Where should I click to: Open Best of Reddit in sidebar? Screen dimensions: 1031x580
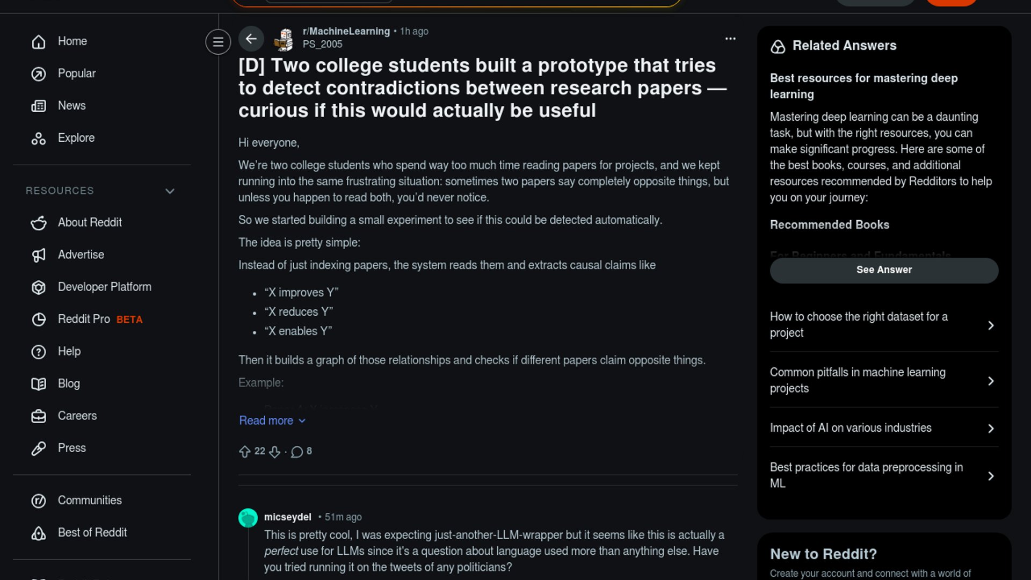tap(92, 533)
